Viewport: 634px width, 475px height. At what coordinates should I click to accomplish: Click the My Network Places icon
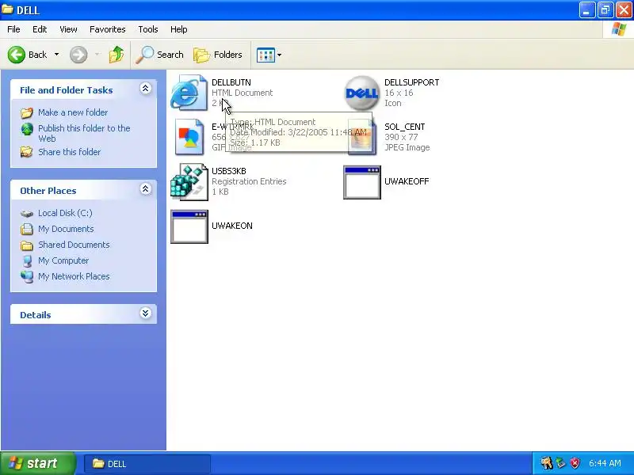coord(27,276)
